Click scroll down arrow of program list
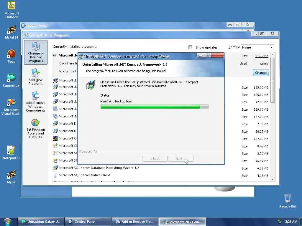Screen dimensions: 302x226 tap(273, 179)
